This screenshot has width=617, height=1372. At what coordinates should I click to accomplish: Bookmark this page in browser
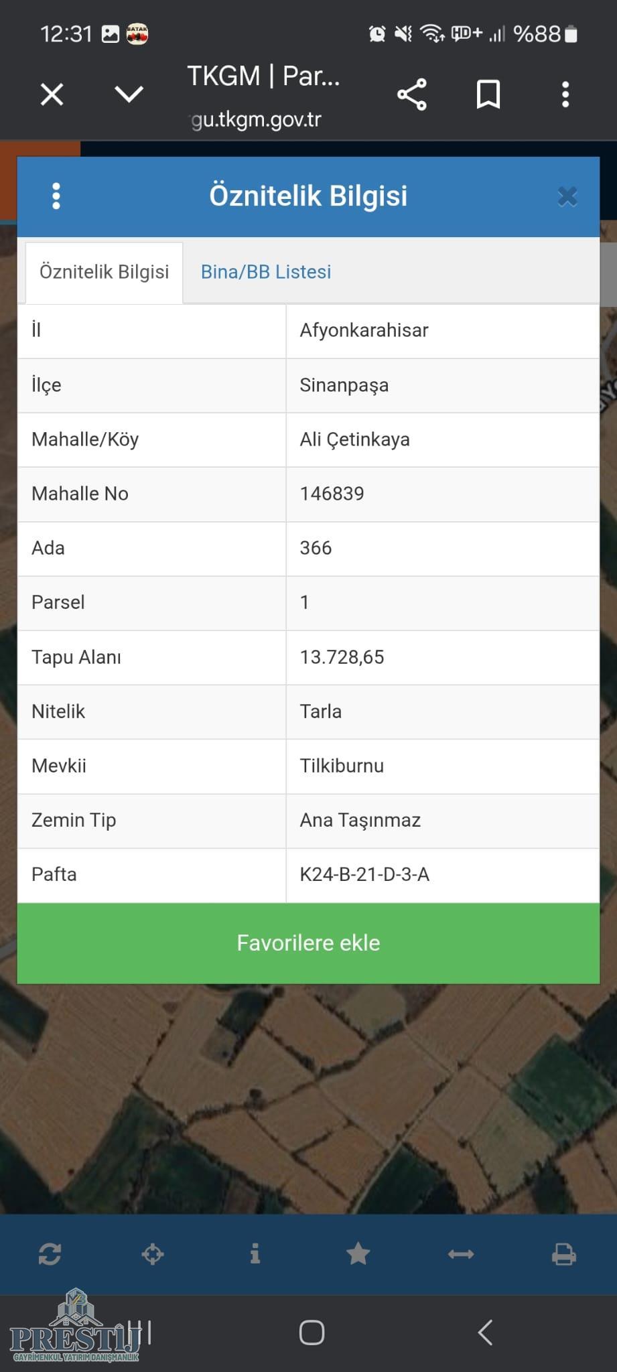click(488, 94)
